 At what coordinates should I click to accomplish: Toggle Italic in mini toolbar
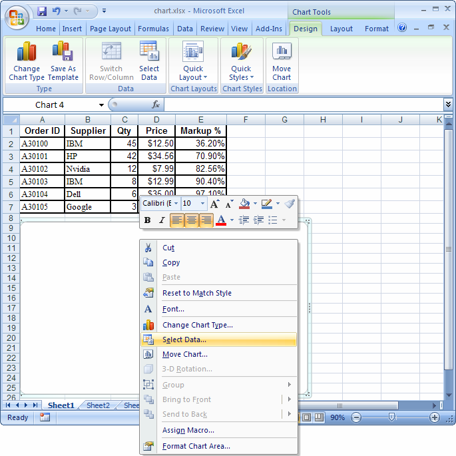pos(162,220)
